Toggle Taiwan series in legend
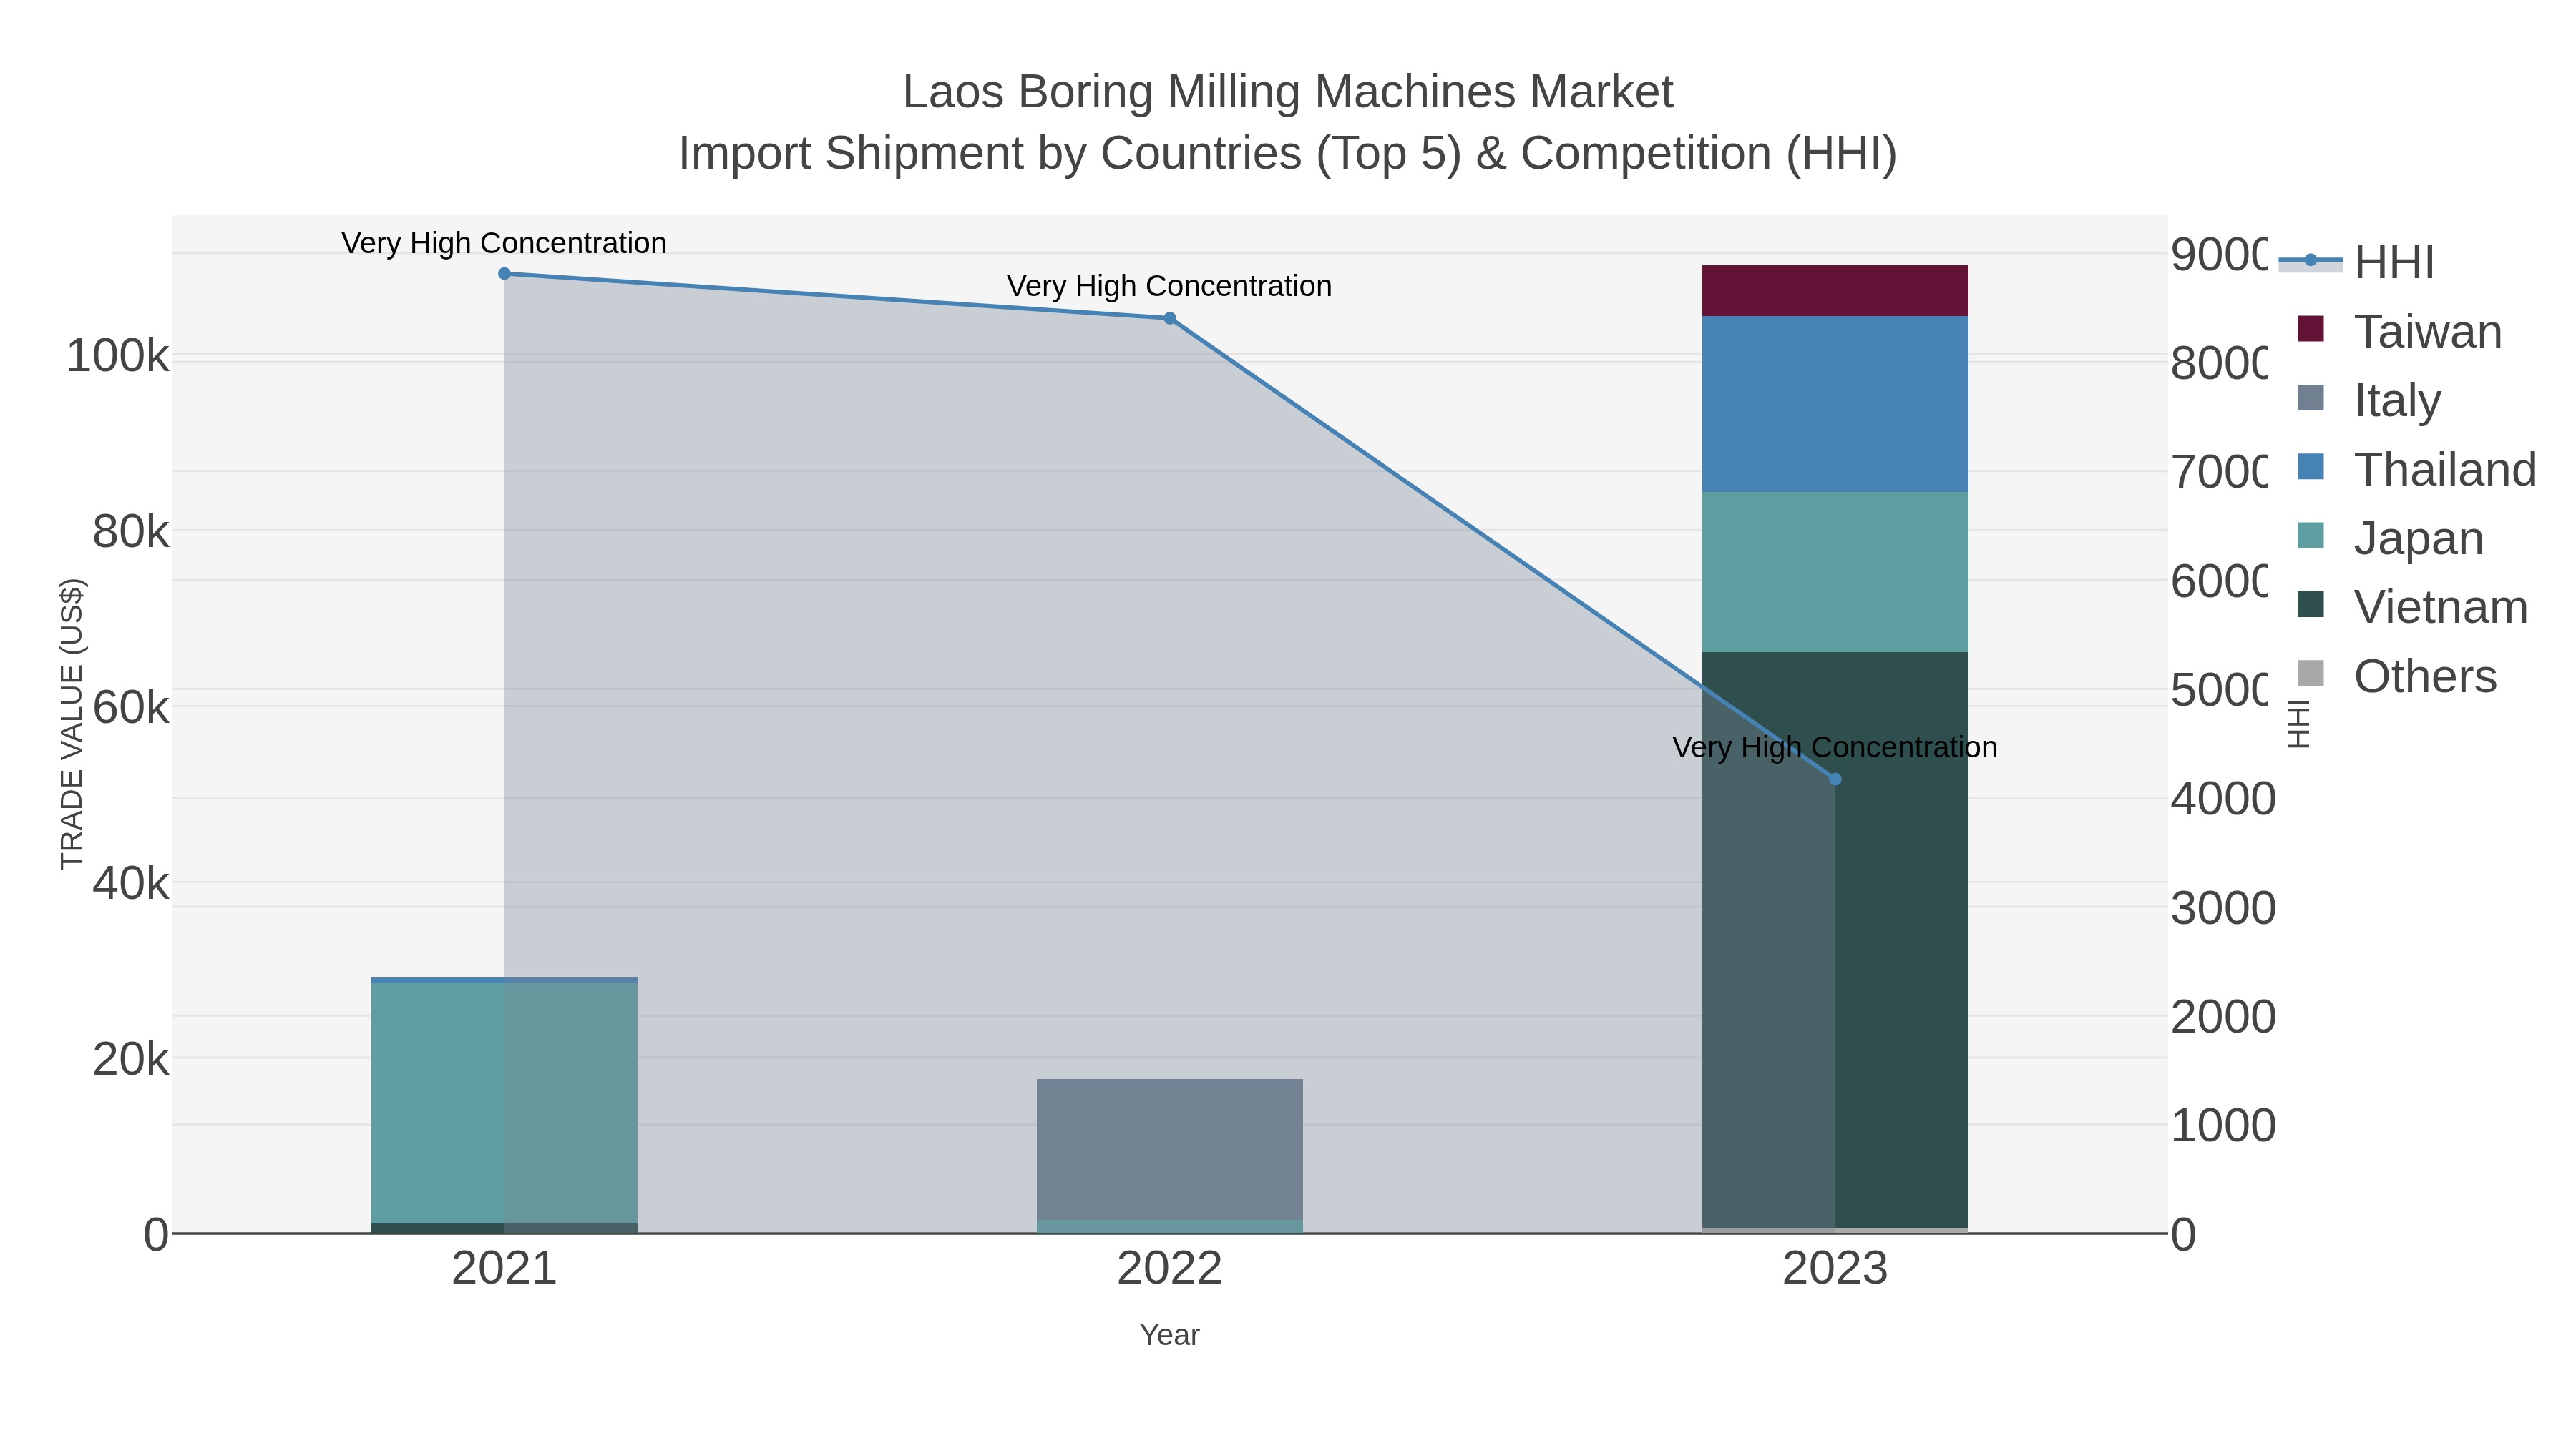This screenshot has width=2576, height=1448. click(x=2400, y=331)
